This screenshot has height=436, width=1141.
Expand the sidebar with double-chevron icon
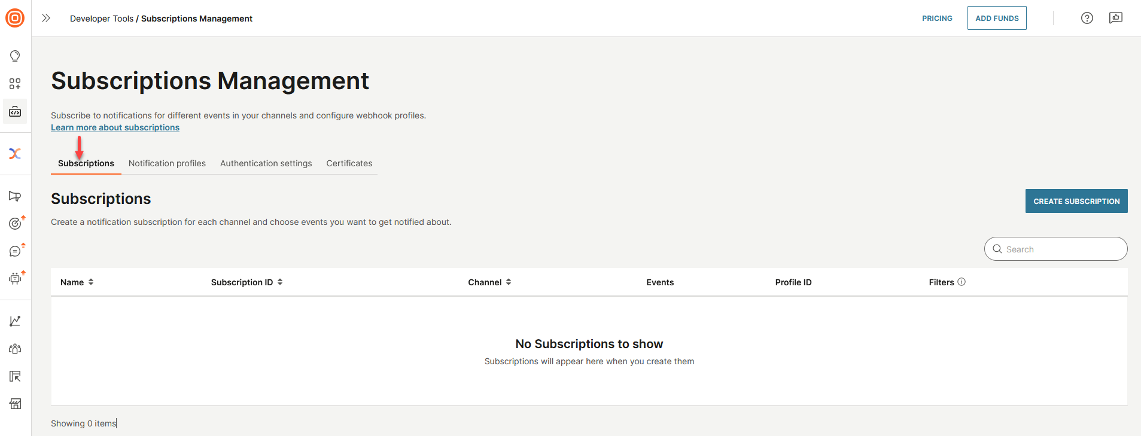tap(46, 18)
